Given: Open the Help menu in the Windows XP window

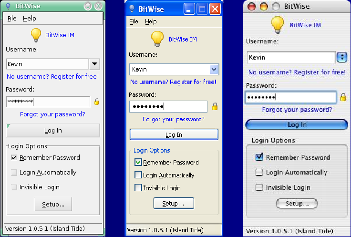Looking at the screenshot, I should tap(151, 21).
